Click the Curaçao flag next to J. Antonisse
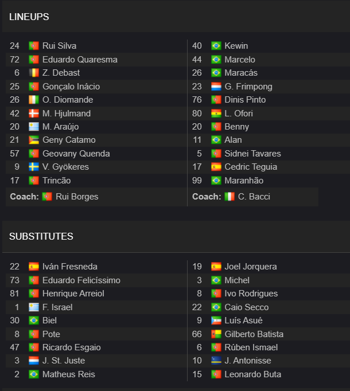Viewport: 350px width, 391px height. click(x=216, y=361)
